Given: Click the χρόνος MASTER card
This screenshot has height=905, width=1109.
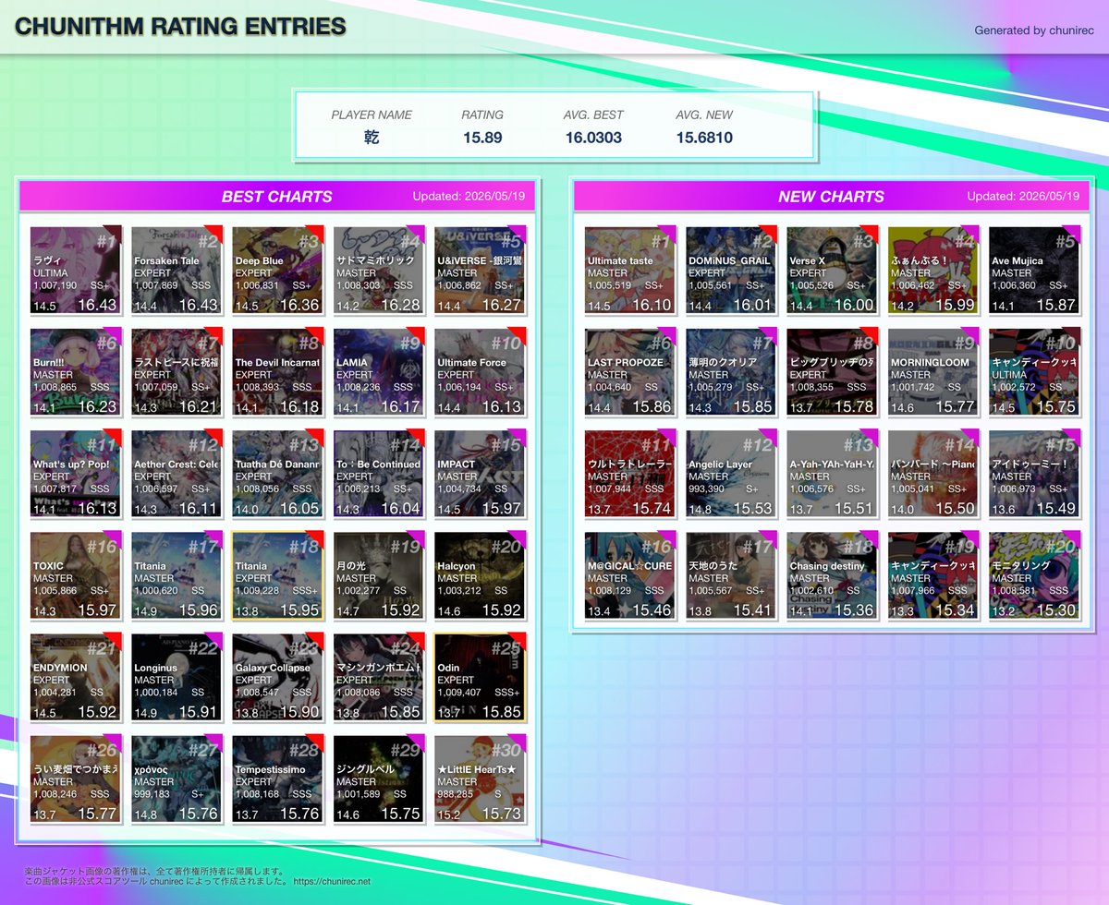Looking at the screenshot, I should 177,778.
